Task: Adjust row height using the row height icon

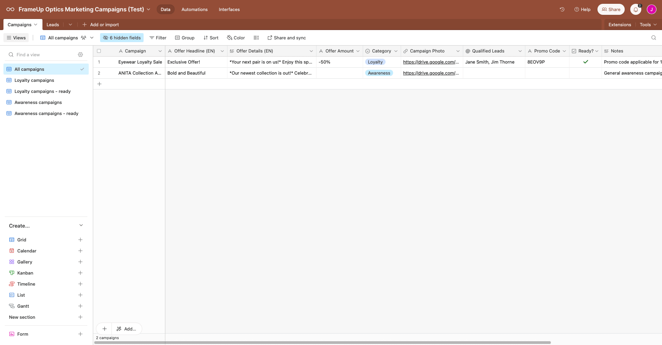Action: (256, 38)
